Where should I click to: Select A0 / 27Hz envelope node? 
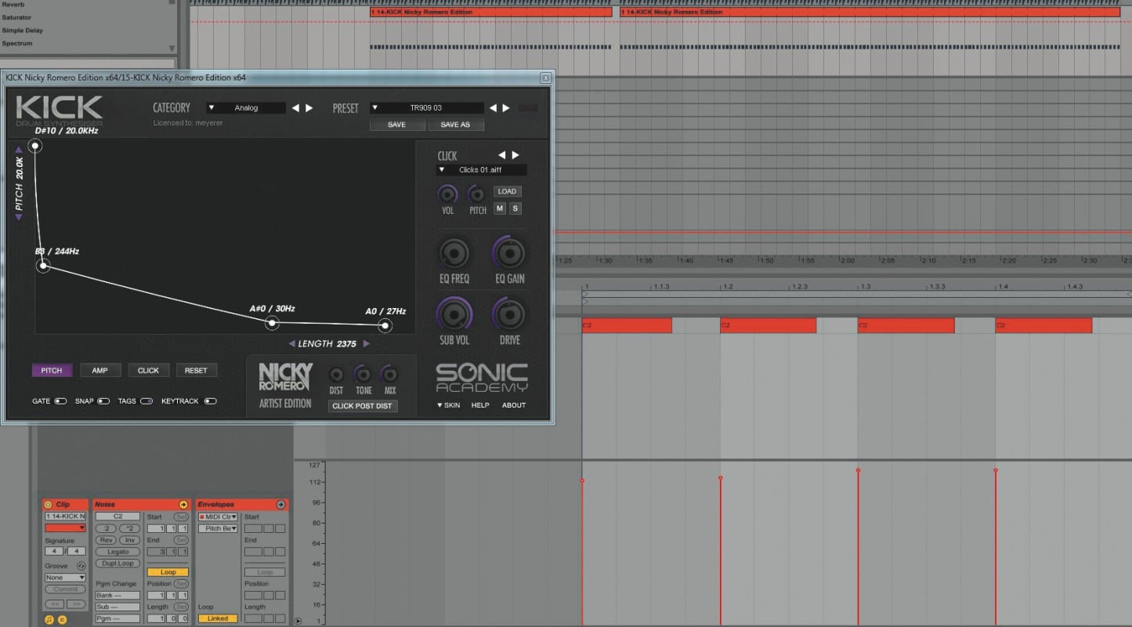(385, 325)
